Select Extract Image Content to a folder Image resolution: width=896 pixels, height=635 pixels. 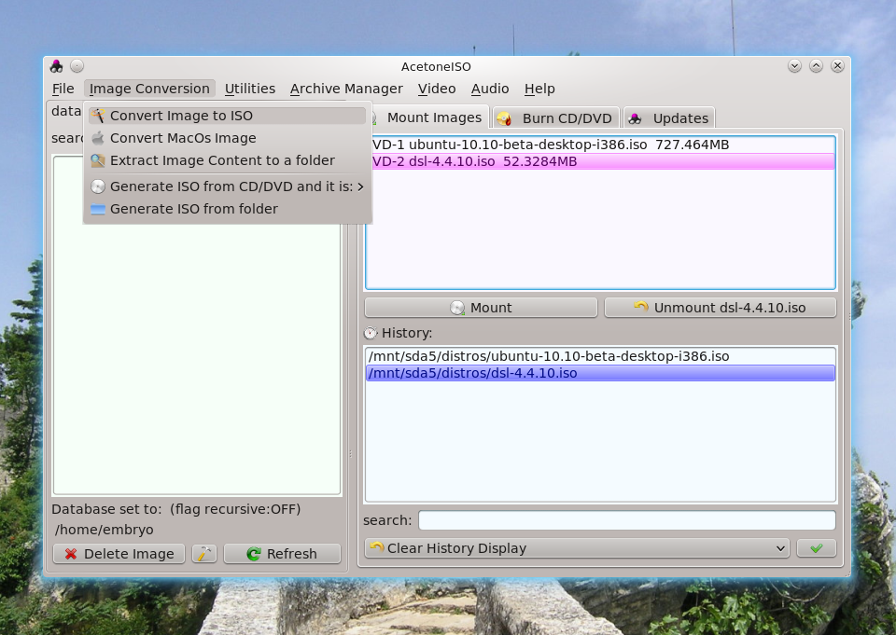coord(228,160)
